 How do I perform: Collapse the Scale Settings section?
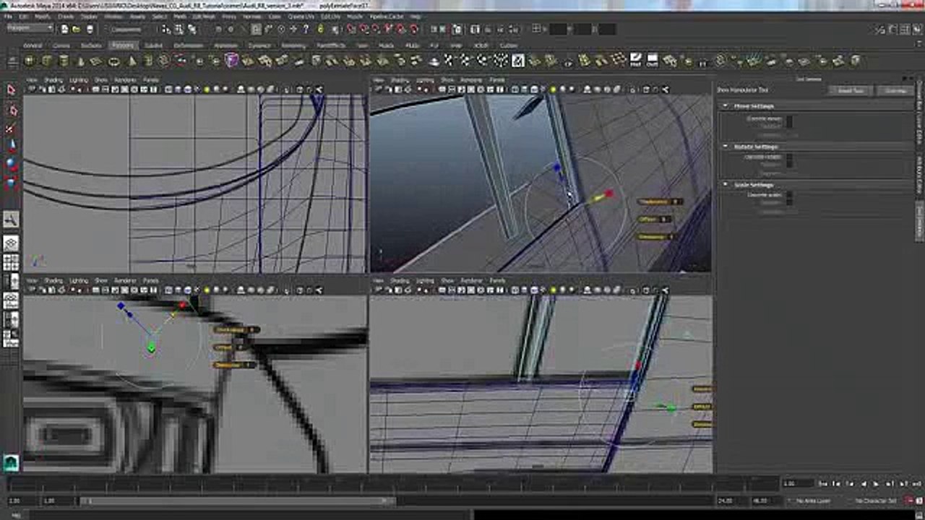pyautogui.click(x=726, y=185)
